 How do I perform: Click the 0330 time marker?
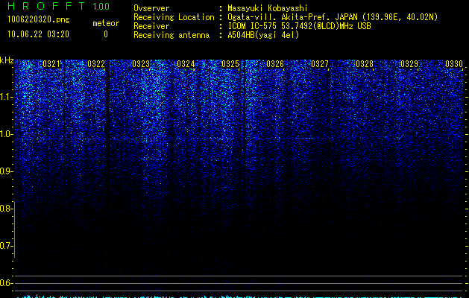[454, 64]
